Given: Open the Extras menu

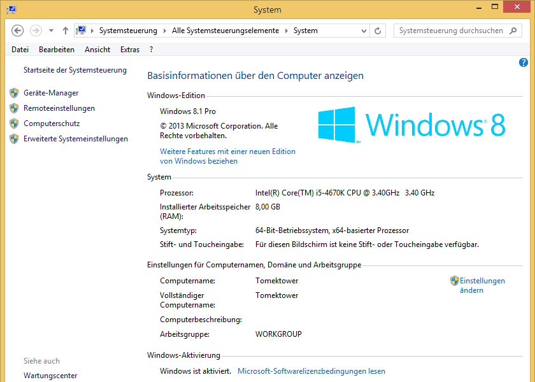Looking at the screenshot, I should click(x=130, y=50).
